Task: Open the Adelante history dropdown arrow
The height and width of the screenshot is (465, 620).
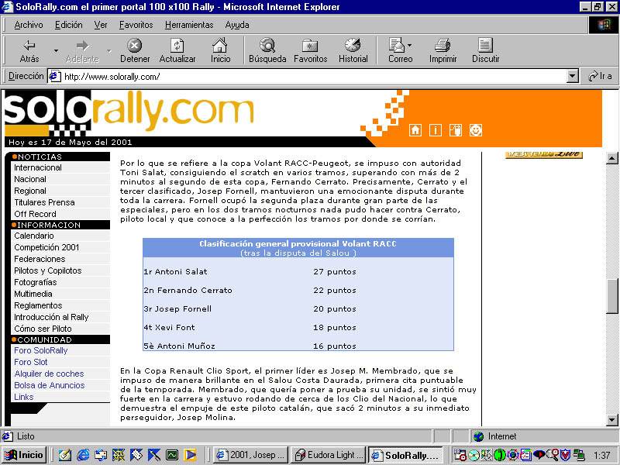Action: 109,50
